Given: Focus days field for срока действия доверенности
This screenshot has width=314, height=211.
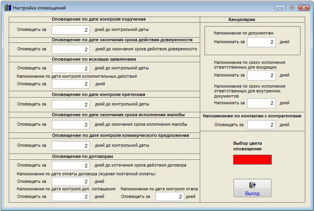Looking at the screenshot, I should pyautogui.click(x=71, y=49).
